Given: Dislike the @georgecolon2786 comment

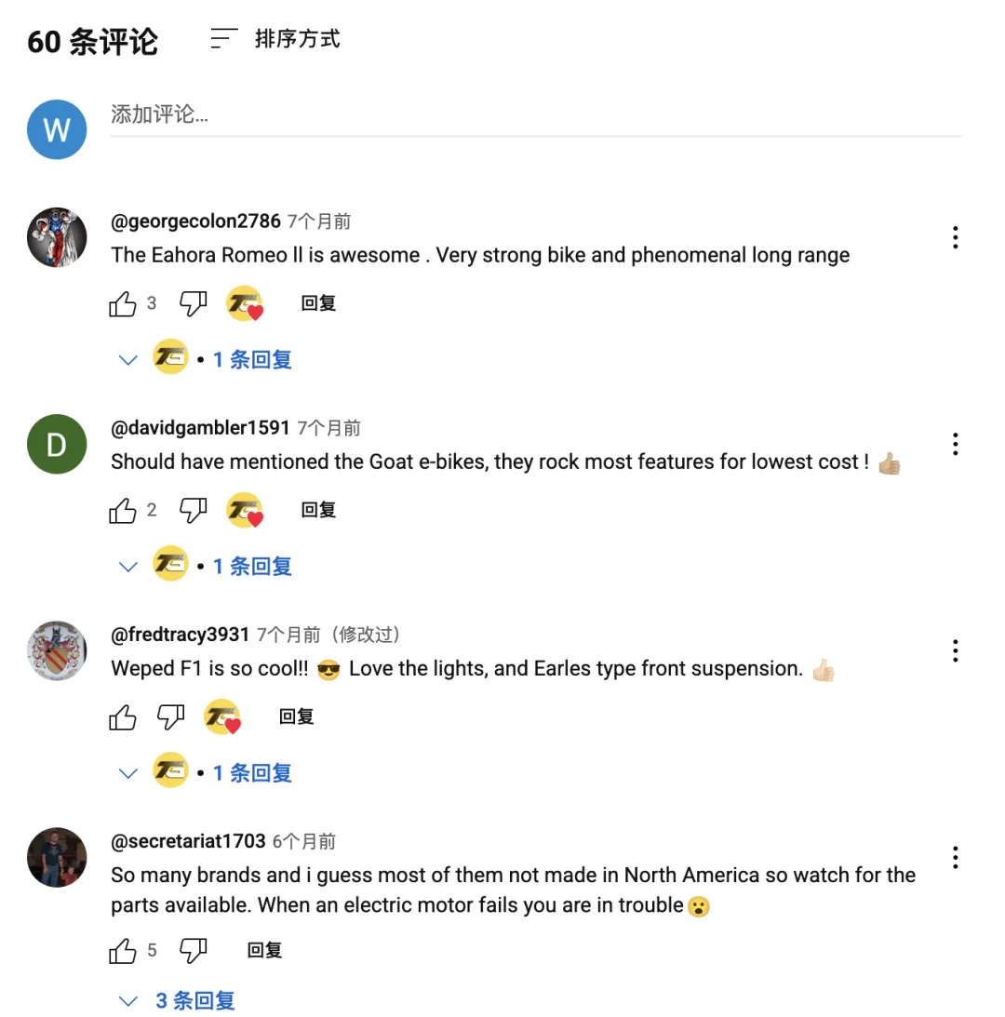Looking at the screenshot, I should (193, 303).
